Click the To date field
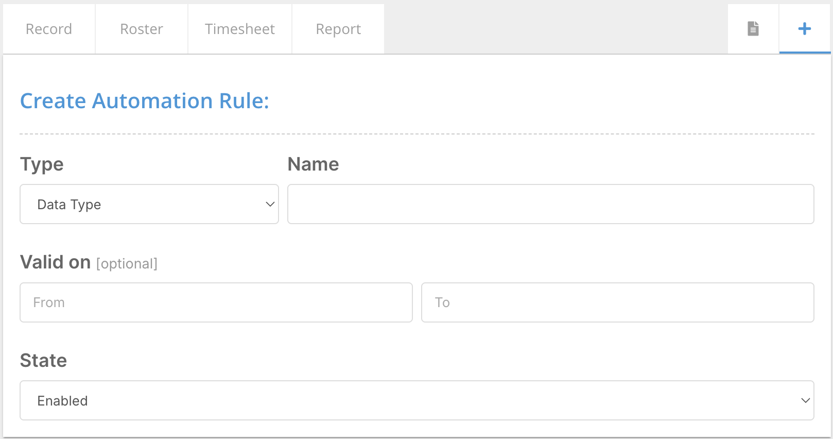 pyautogui.click(x=617, y=302)
